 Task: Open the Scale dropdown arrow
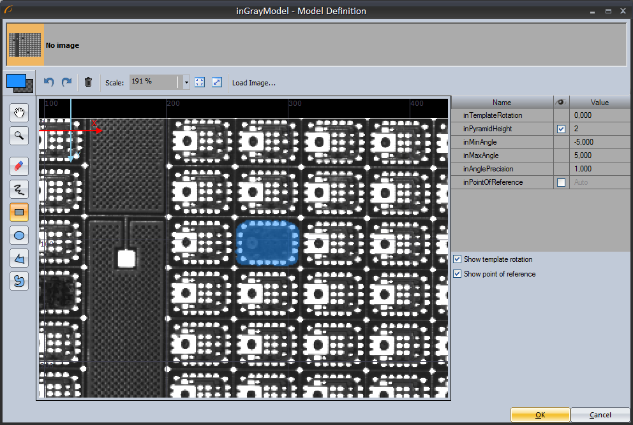pyautogui.click(x=186, y=82)
